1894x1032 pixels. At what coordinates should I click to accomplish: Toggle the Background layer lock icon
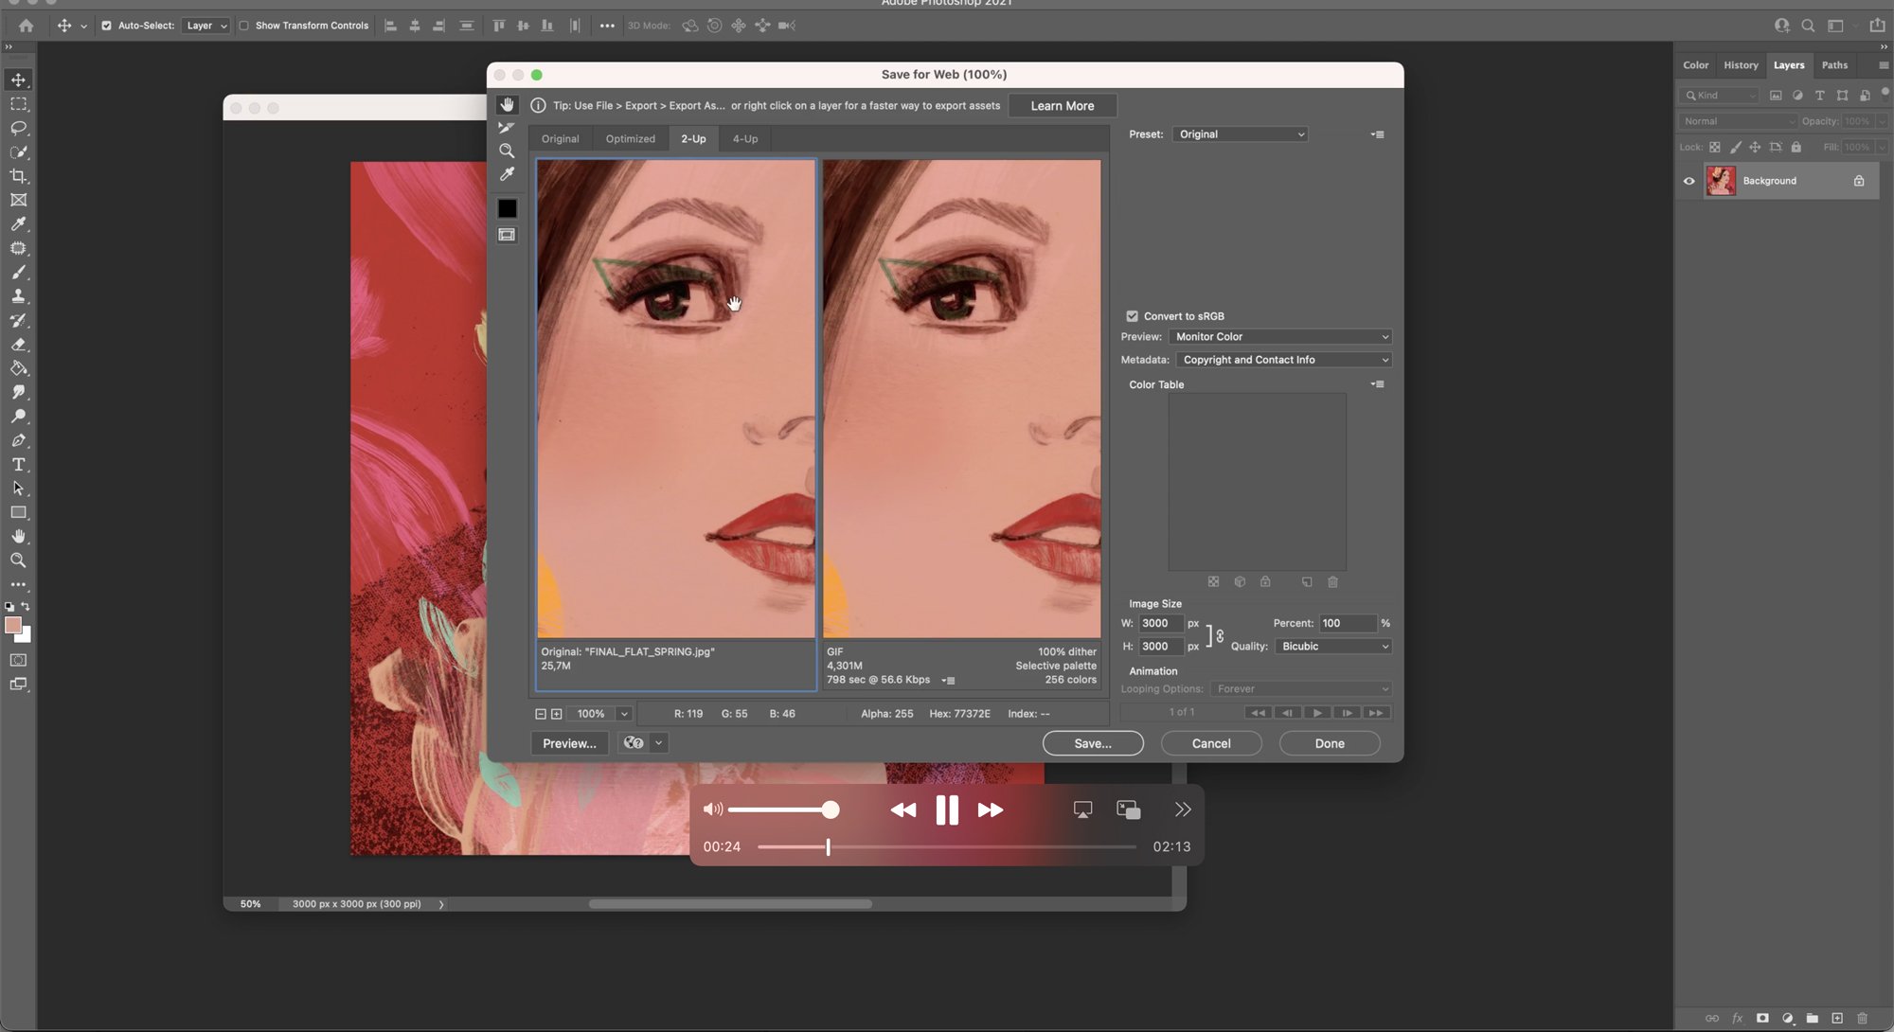[1859, 181]
